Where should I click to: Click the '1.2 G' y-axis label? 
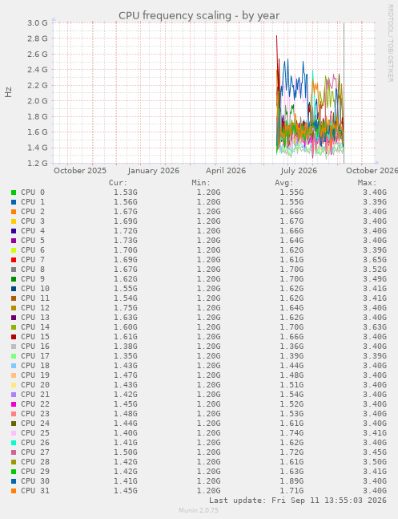(x=38, y=163)
